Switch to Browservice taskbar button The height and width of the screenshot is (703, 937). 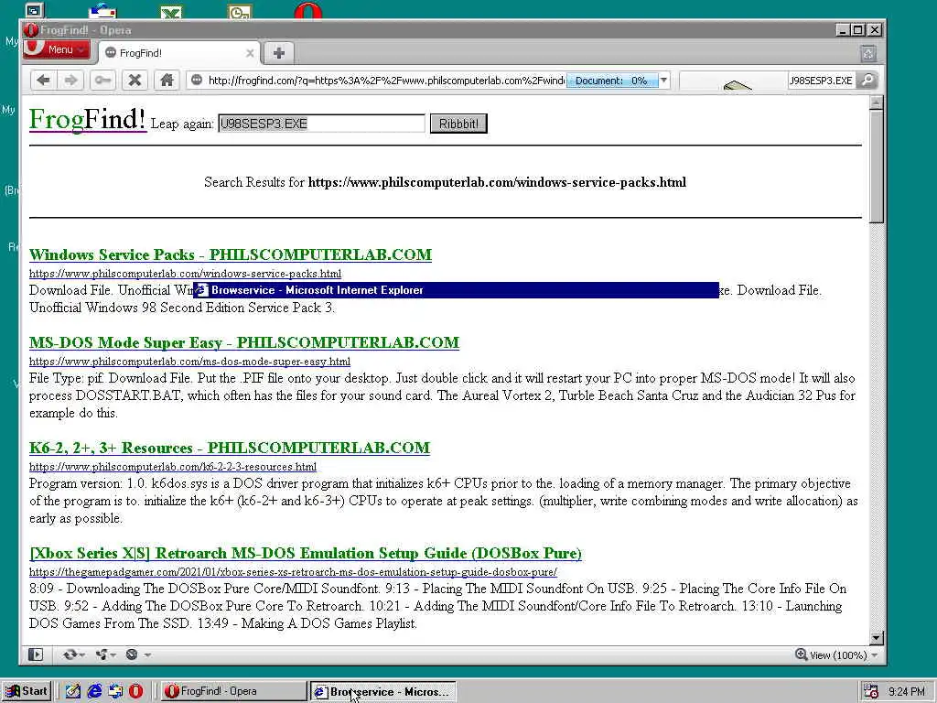tap(383, 692)
